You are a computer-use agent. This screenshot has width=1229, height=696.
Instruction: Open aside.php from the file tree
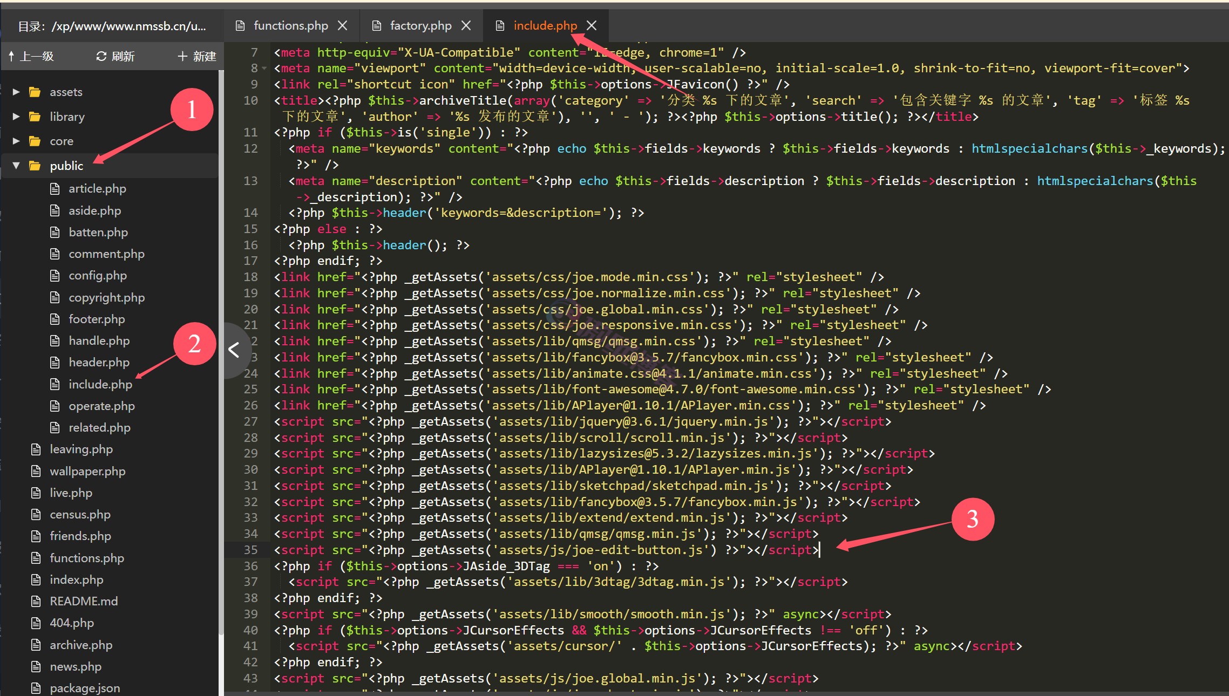click(94, 210)
